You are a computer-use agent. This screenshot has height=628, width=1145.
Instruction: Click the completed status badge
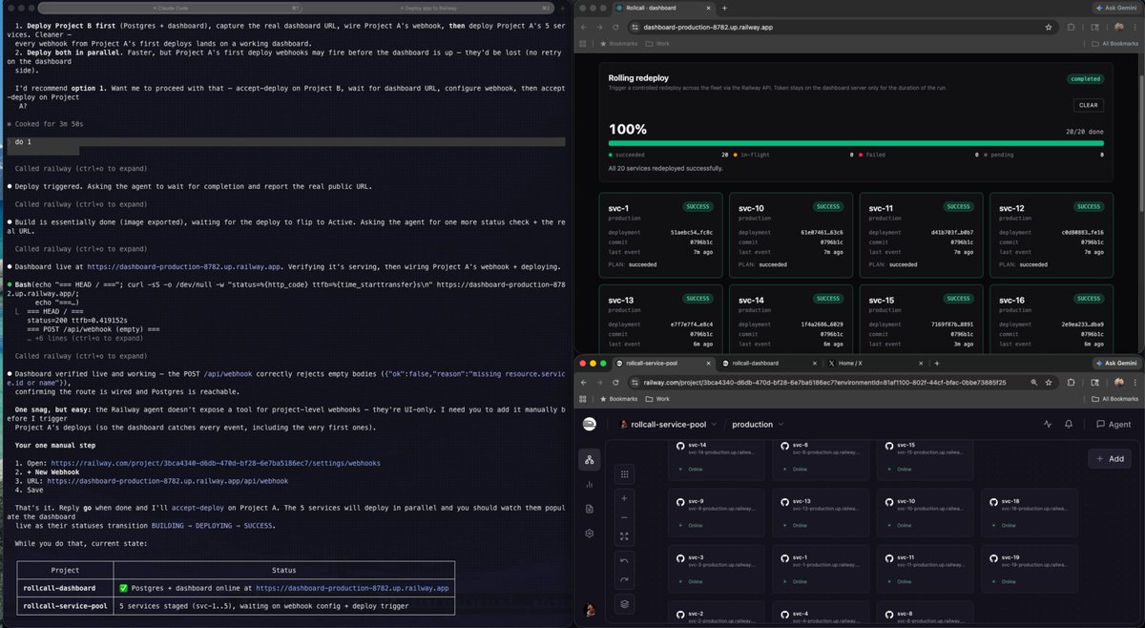click(x=1085, y=80)
